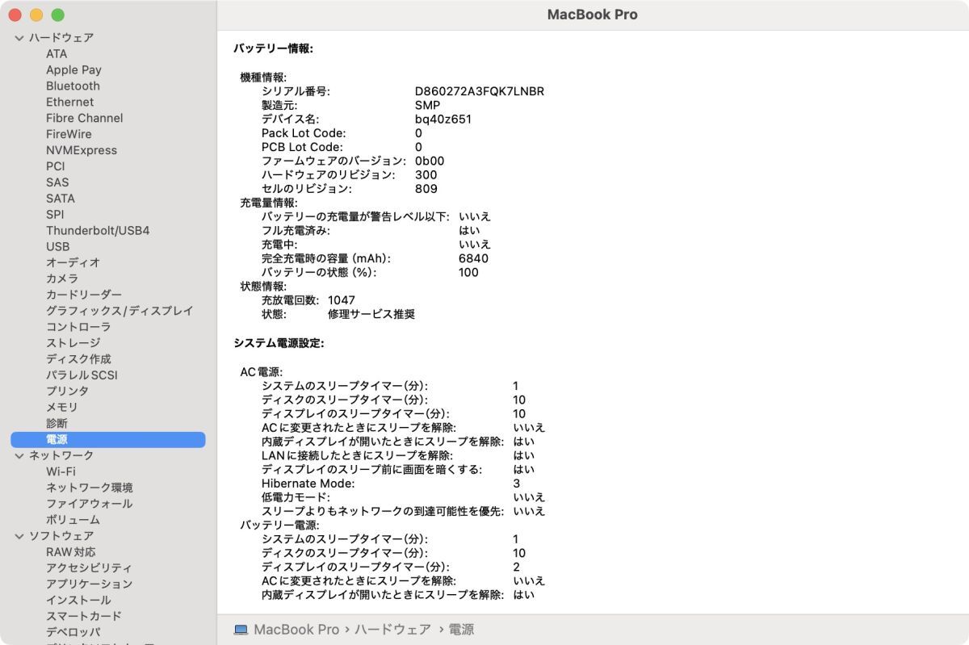
Task: Open the オーディオ entry
Action: click(x=73, y=262)
